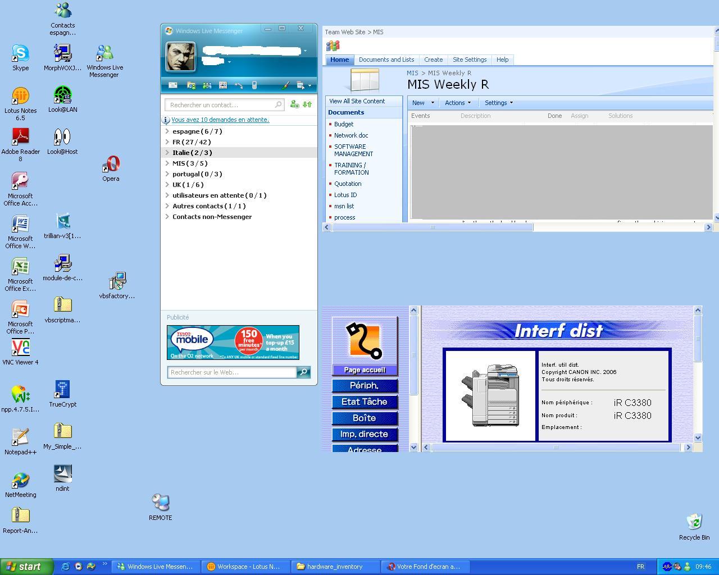
Task: Open the Settings dropdown in SharePoint list
Action: pos(499,103)
